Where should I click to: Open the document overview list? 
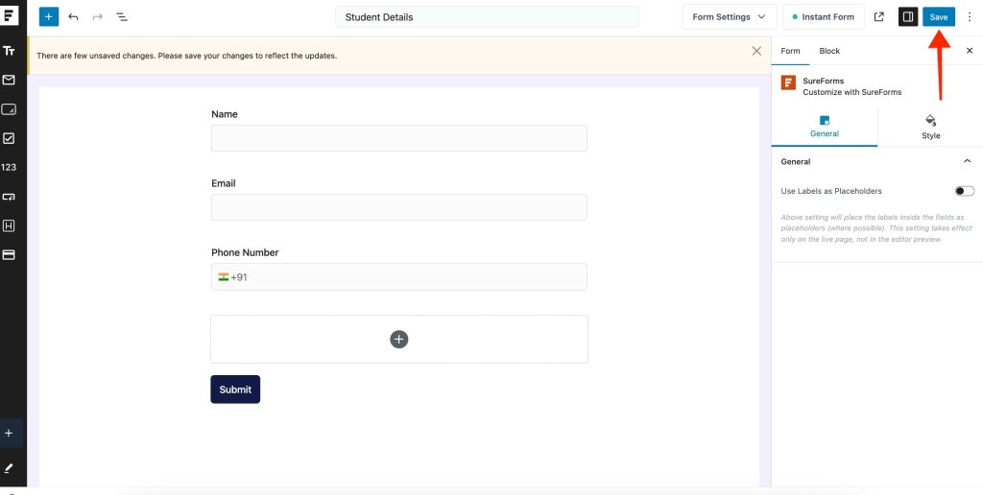pyautogui.click(x=122, y=17)
